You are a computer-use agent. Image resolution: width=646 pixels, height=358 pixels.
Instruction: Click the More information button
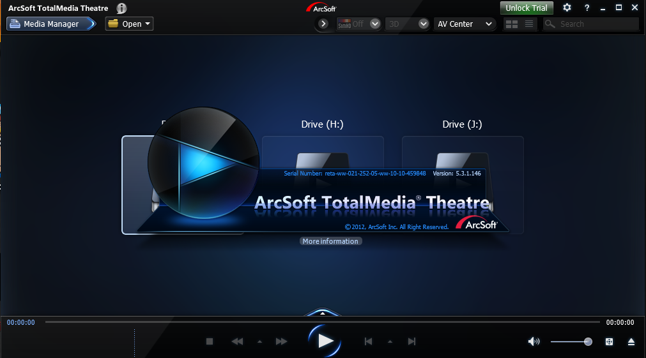pyautogui.click(x=330, y=241)
